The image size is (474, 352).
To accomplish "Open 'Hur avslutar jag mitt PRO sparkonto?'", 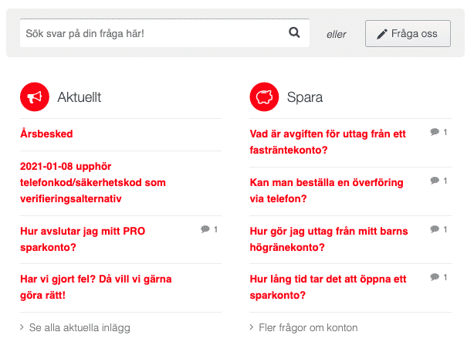I will point(83,239).
